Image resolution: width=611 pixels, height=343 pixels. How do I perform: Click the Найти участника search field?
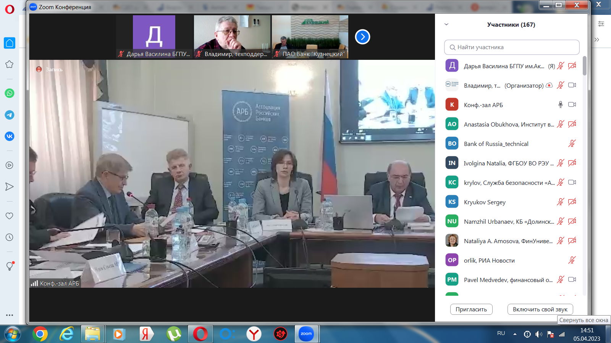(x=512, y=47)
